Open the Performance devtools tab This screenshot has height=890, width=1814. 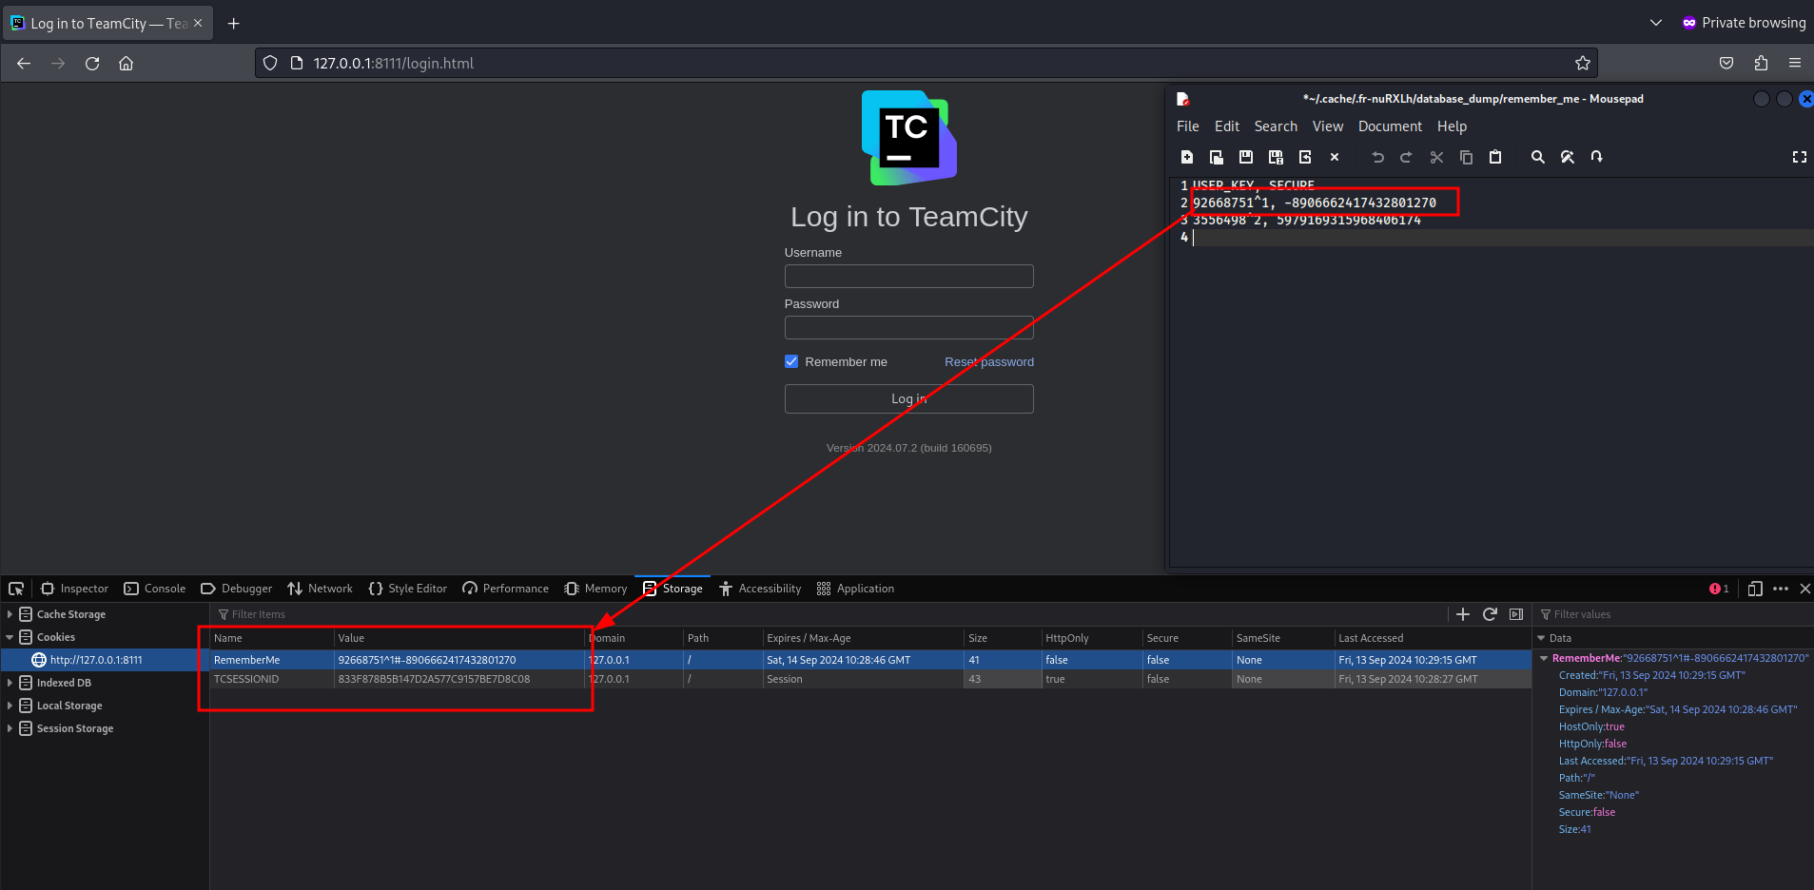506,589
